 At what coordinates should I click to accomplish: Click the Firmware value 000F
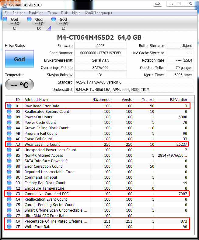[x=100, y=46]
